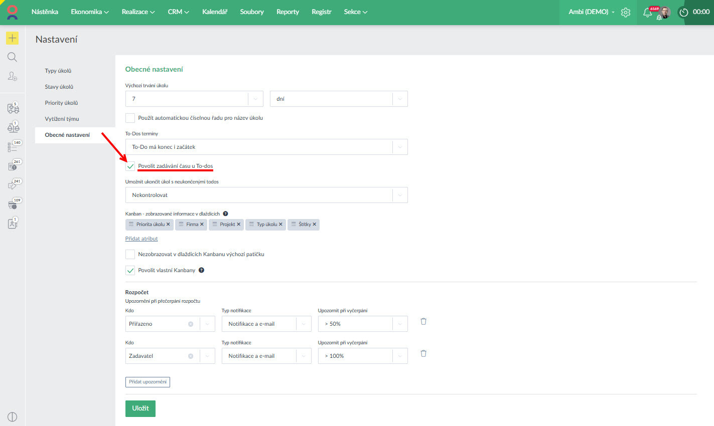Uncheck Povolit zadávání času u To-dos
Screen dimensions: 714x426
click(x=130, y=166)
